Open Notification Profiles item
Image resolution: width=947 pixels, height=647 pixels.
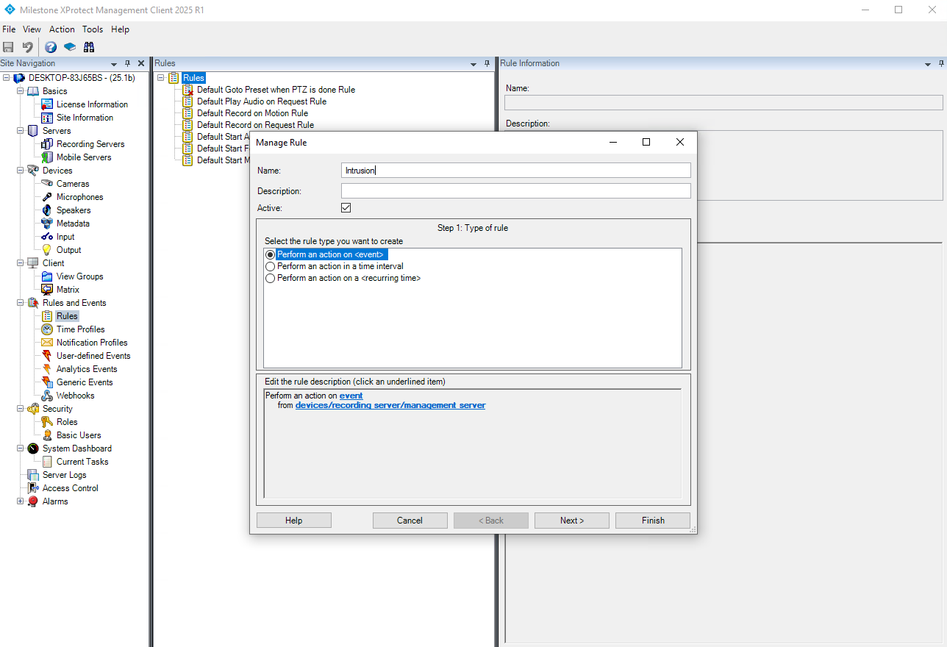click(92, 343)
